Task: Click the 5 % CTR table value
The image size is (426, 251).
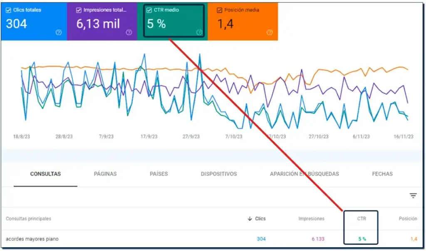Action: click(362, 239)
